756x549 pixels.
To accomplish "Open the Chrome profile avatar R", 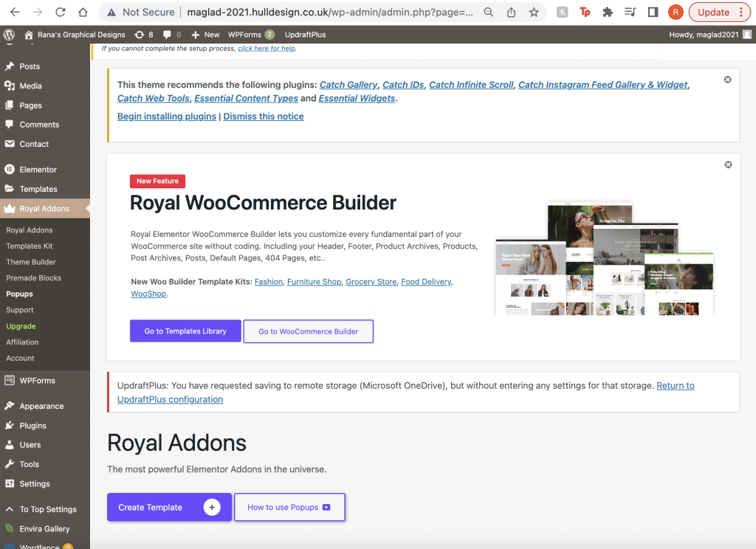I will 676,13.
